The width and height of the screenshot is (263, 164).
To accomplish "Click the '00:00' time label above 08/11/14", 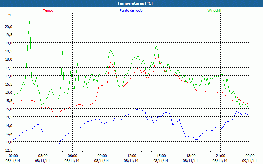I will (13, 156).
